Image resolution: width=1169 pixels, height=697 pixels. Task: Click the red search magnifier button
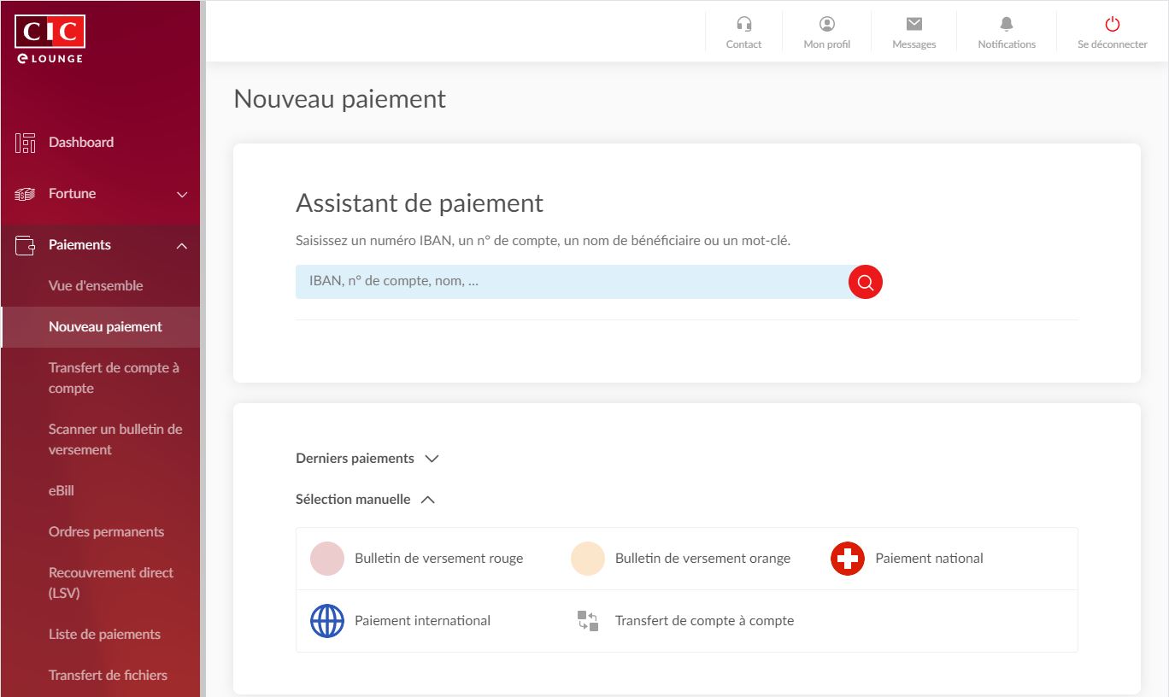tap(865, 282)
